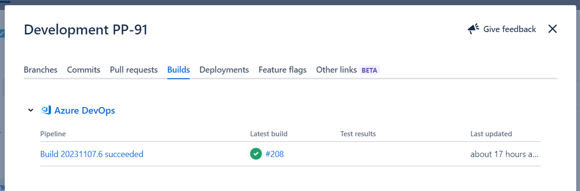580x191 pixels.
Task: Click the BETA badge
Action: pos(370,70)
